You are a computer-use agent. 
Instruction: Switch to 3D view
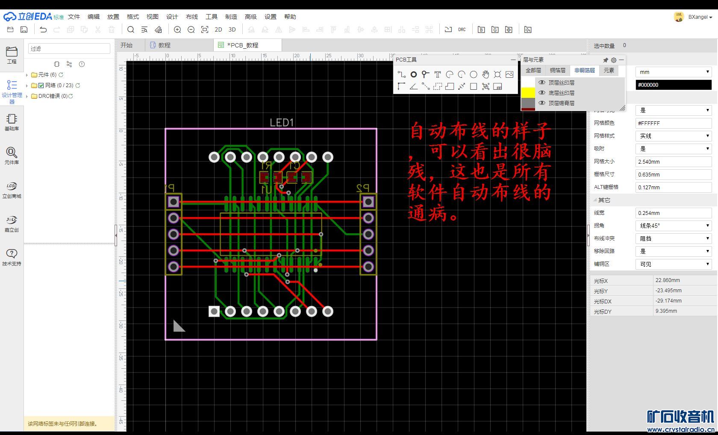[232, 29]
